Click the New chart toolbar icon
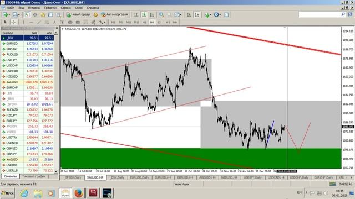Image resolution: width=355 pixels, height=199 pixels. click(6, 15)
